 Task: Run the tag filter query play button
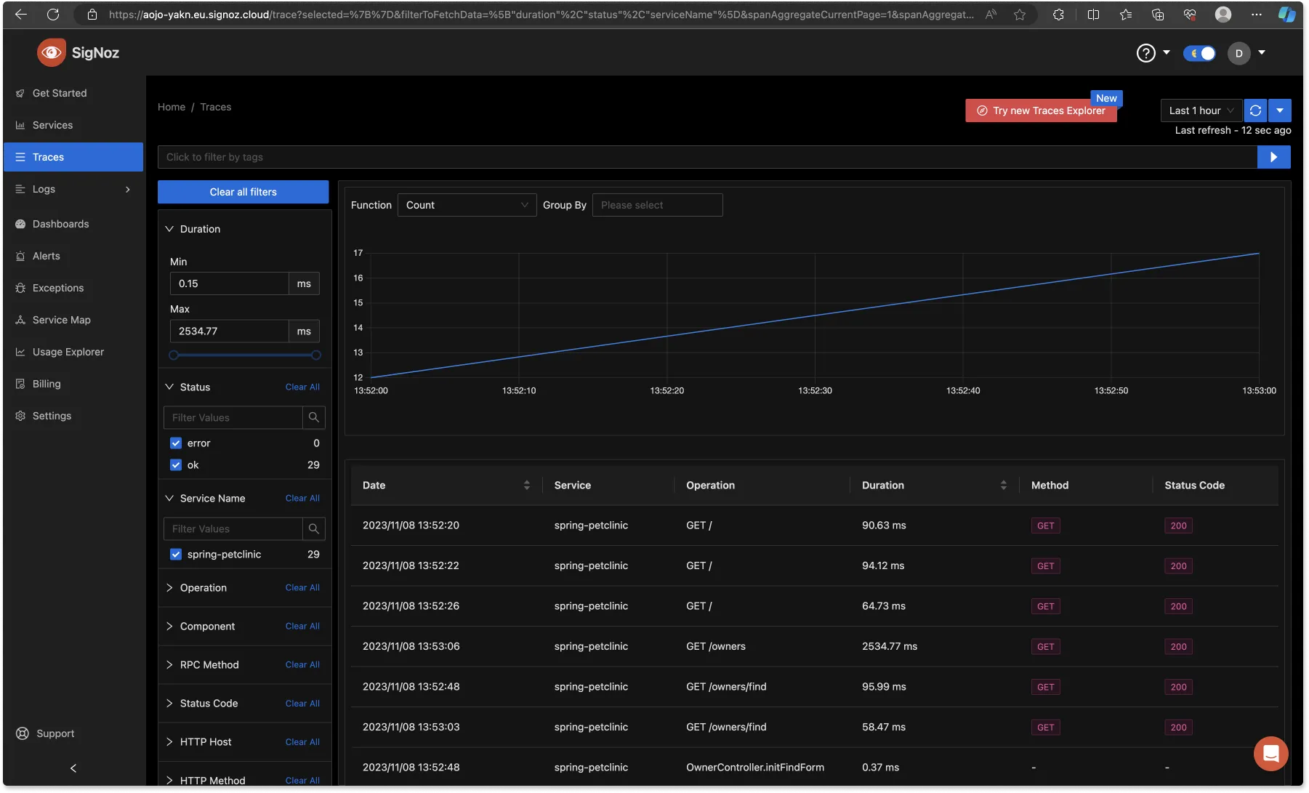point(1273,157)
